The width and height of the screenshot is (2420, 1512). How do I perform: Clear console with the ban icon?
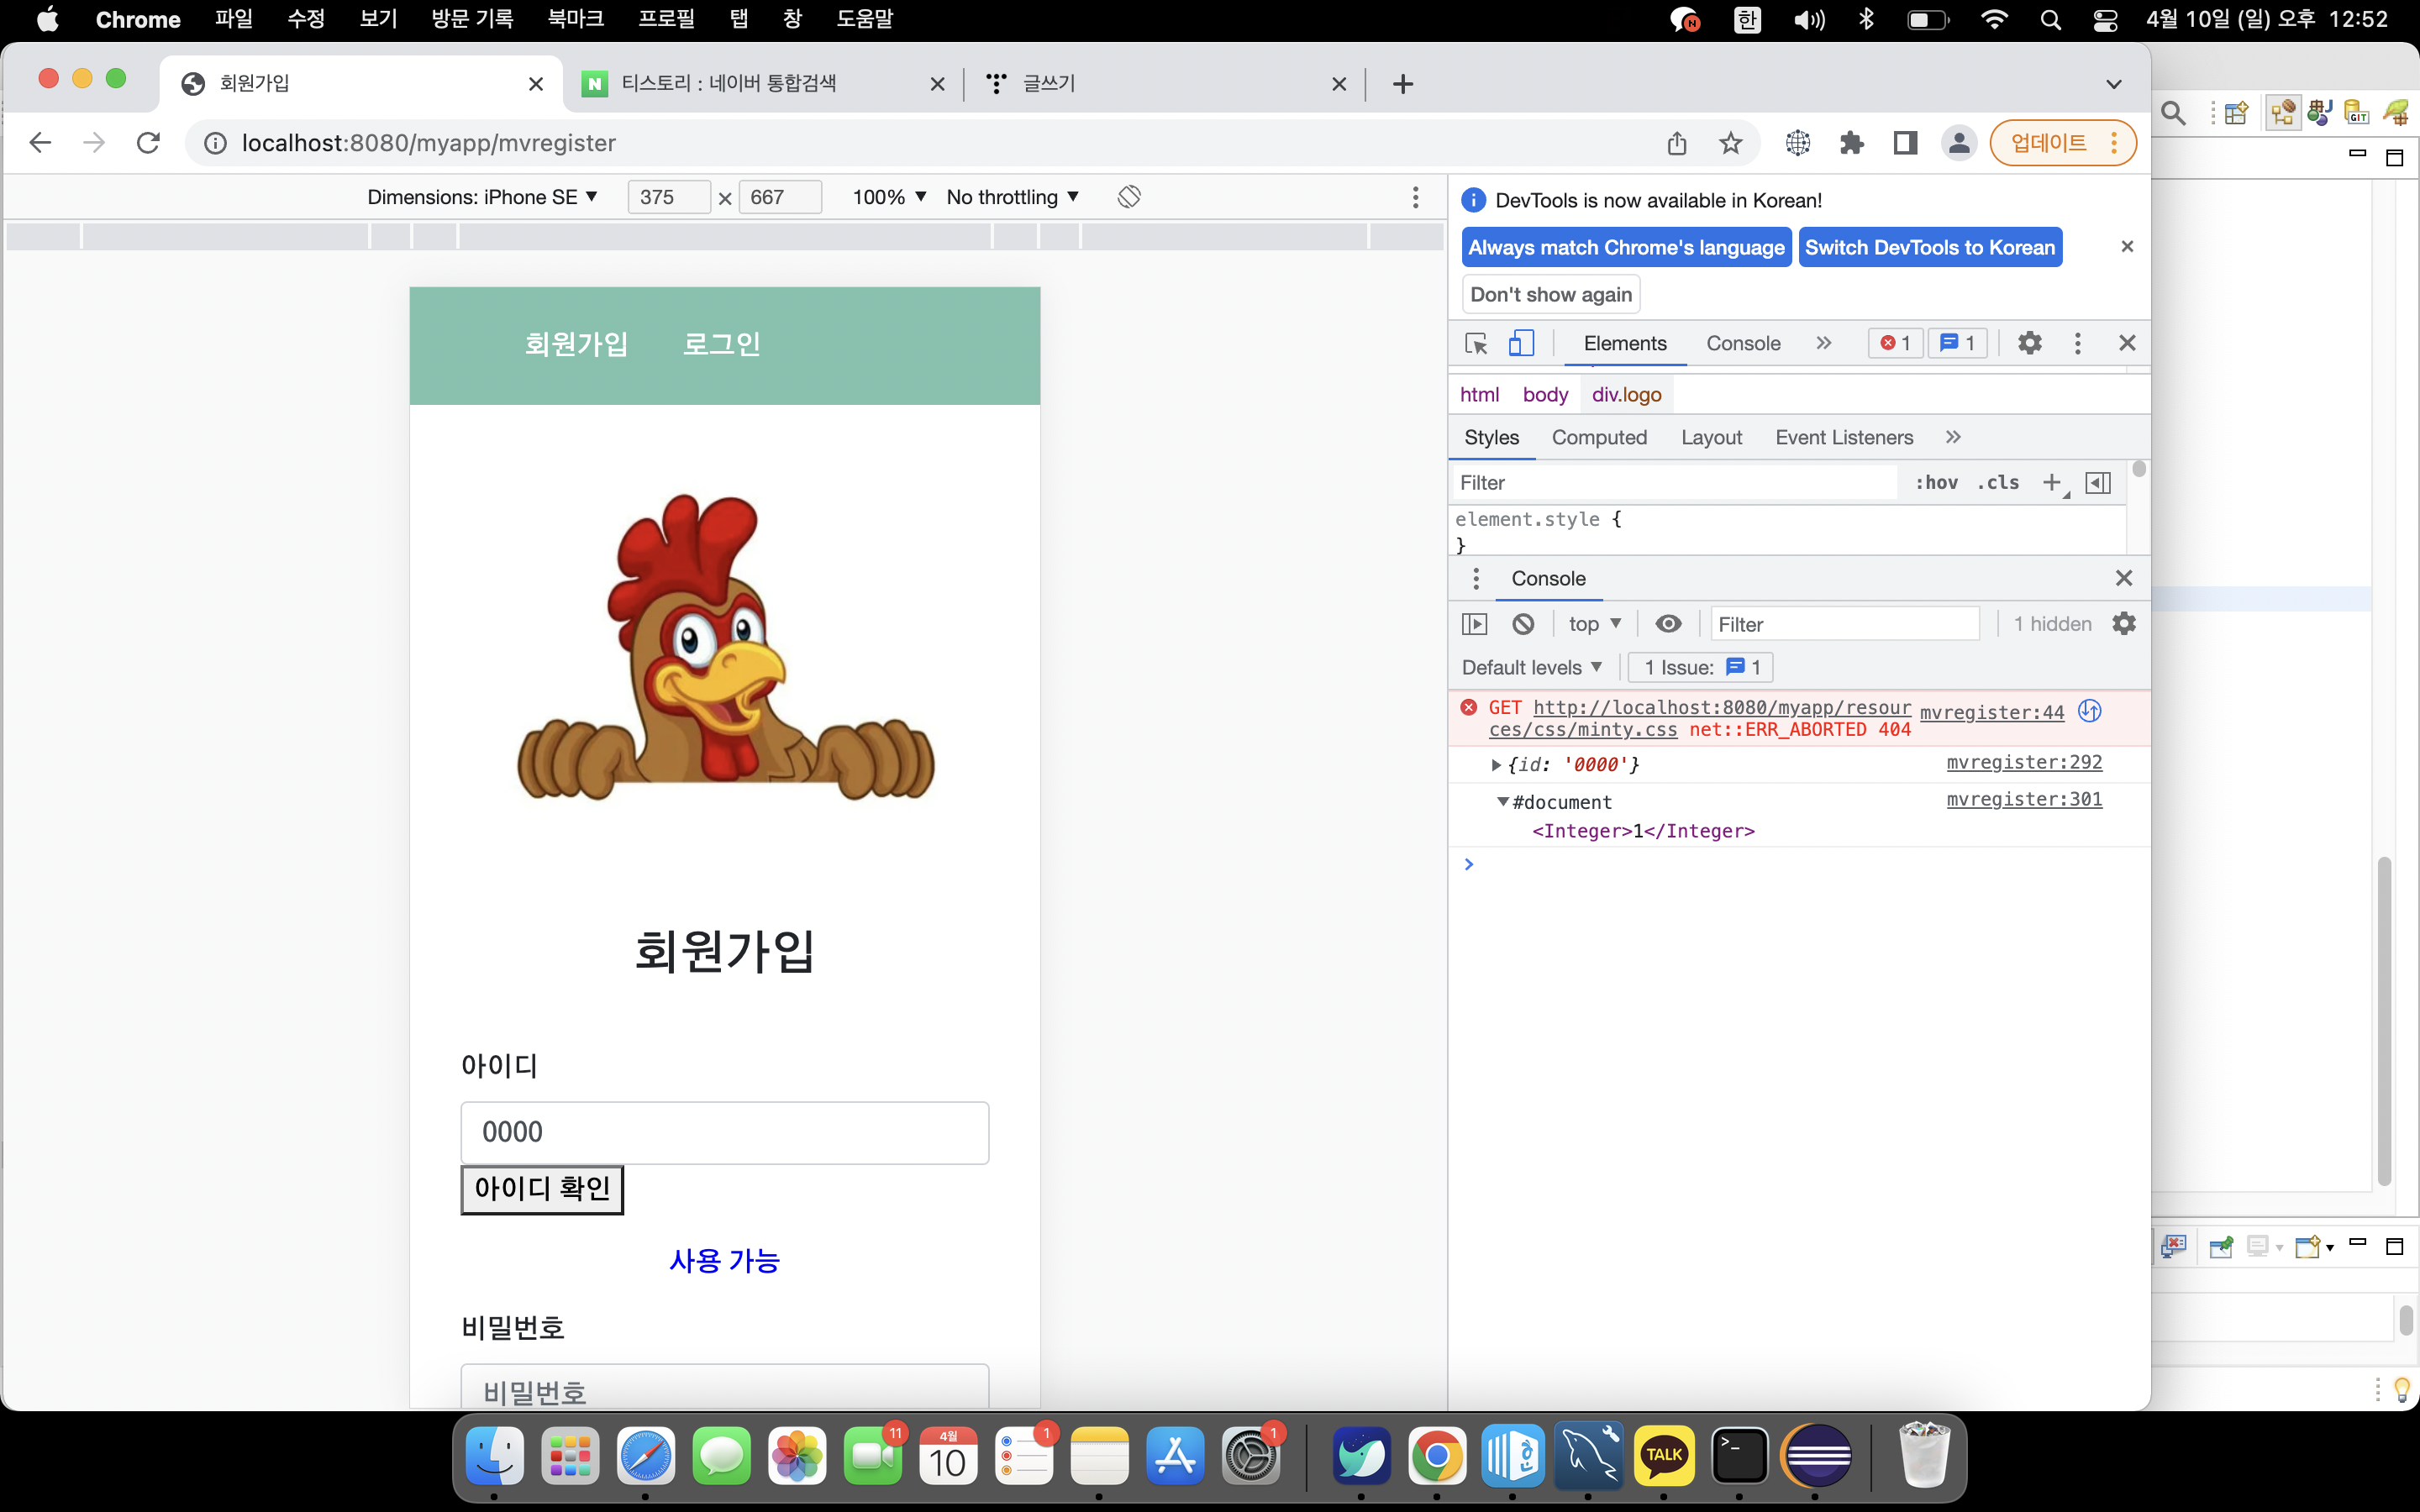1523,624
